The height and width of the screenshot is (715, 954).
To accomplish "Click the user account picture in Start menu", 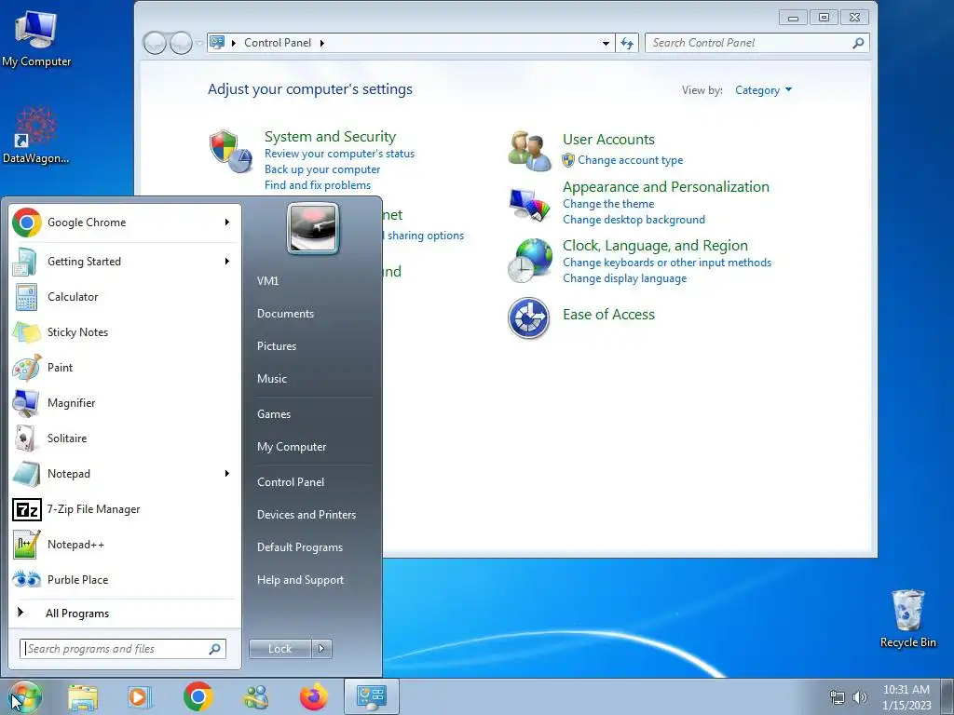I will pos(313,228).
